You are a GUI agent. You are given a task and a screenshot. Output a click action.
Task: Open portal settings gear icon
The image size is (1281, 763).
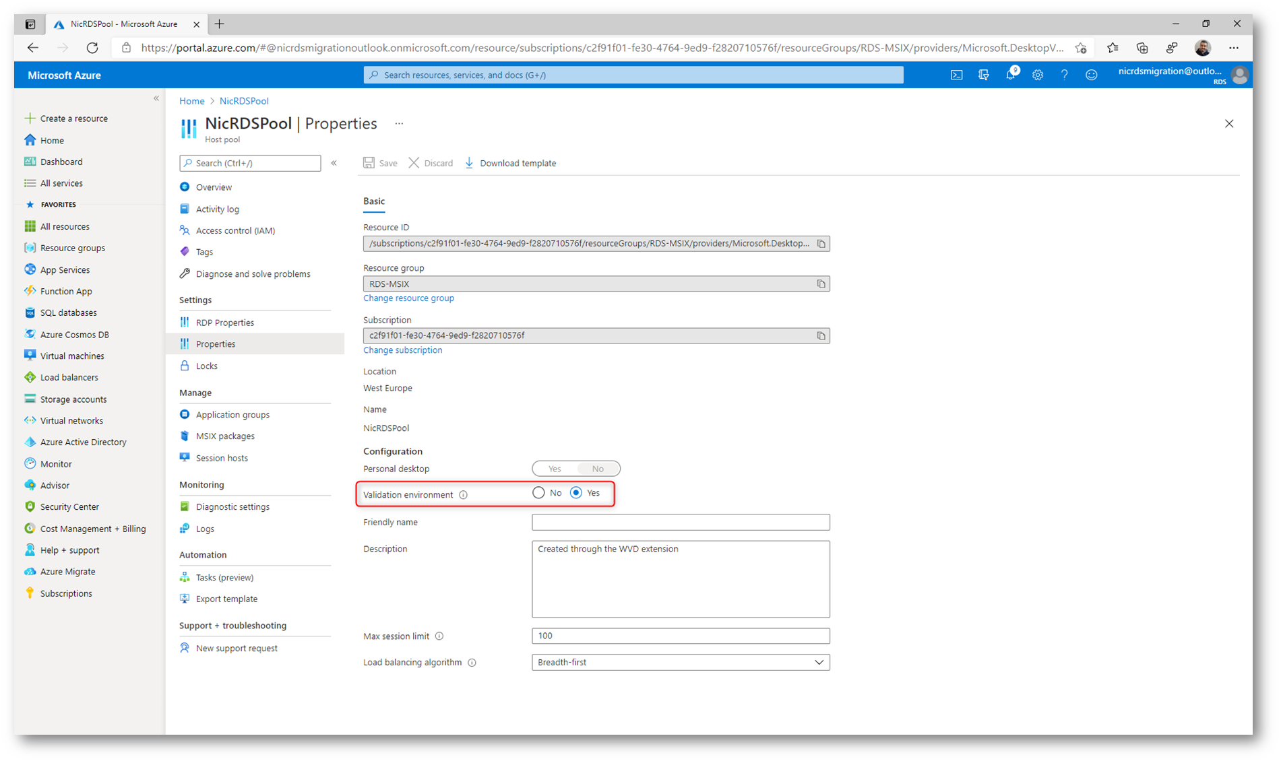1038,75
